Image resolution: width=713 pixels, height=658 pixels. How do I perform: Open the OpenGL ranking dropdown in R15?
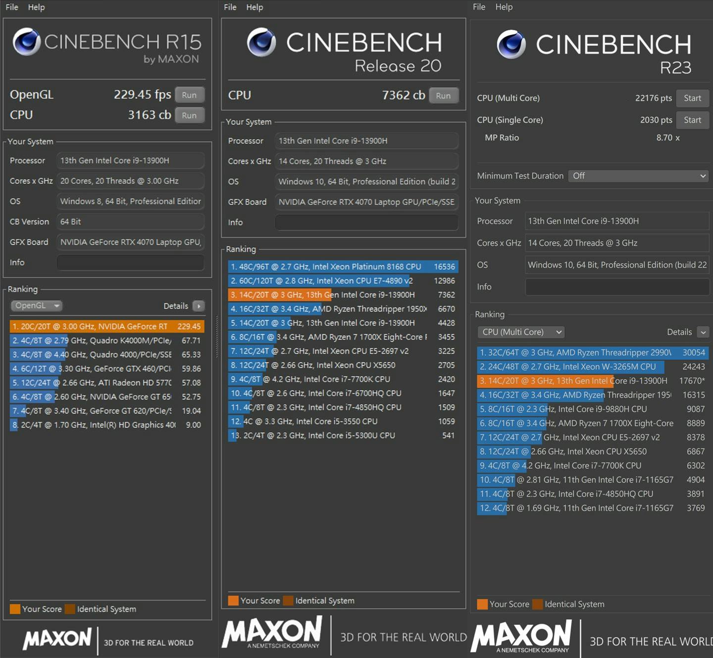pos(37,306)
